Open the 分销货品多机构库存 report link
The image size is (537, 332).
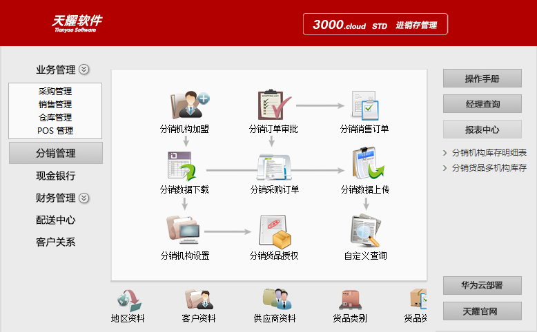pos(489,167)
